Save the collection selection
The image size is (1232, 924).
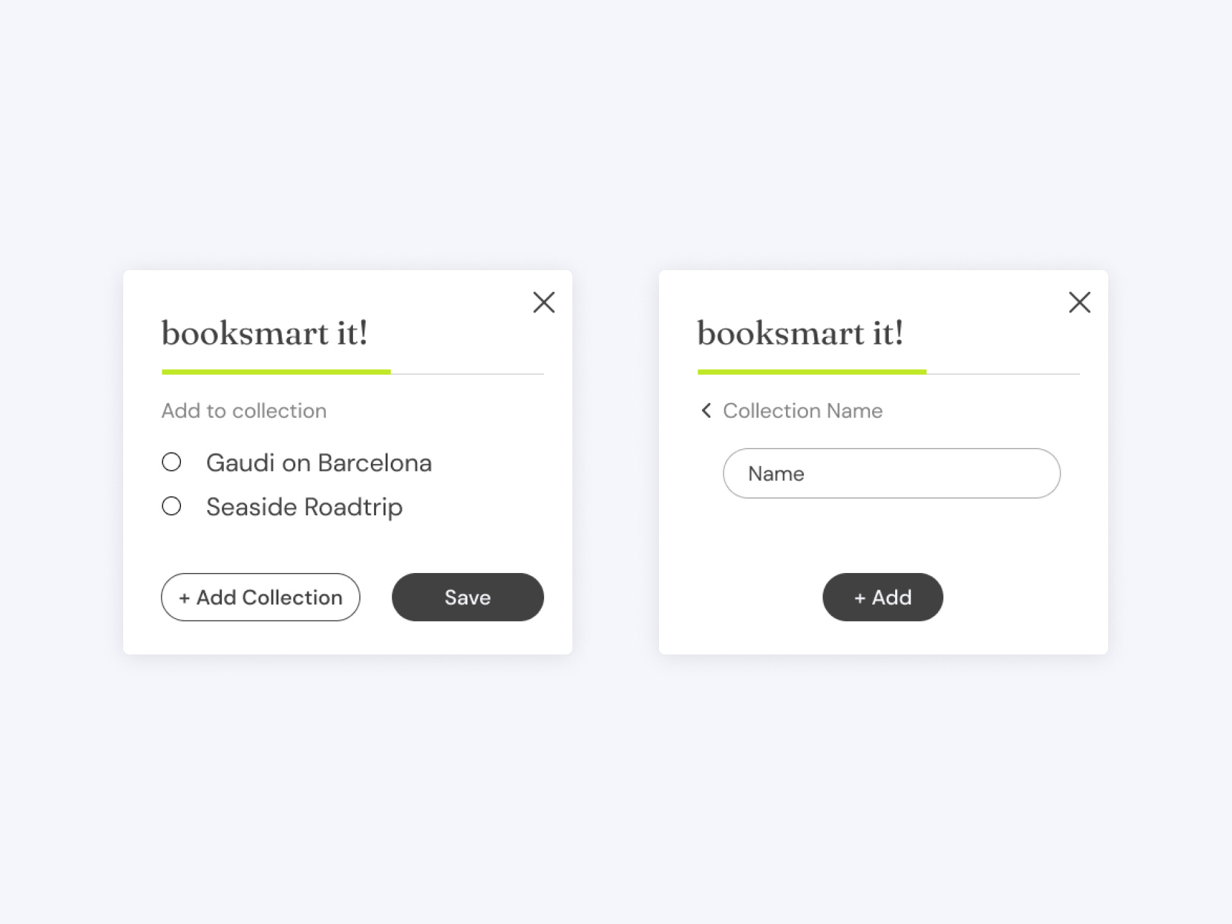(468, 597)
